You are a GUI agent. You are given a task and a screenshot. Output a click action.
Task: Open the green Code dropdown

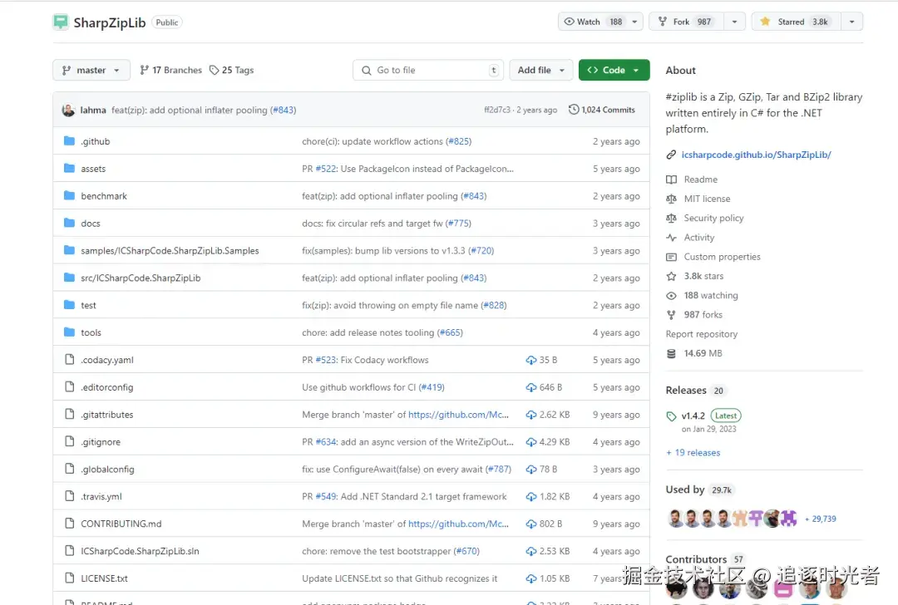pos(614,70)
